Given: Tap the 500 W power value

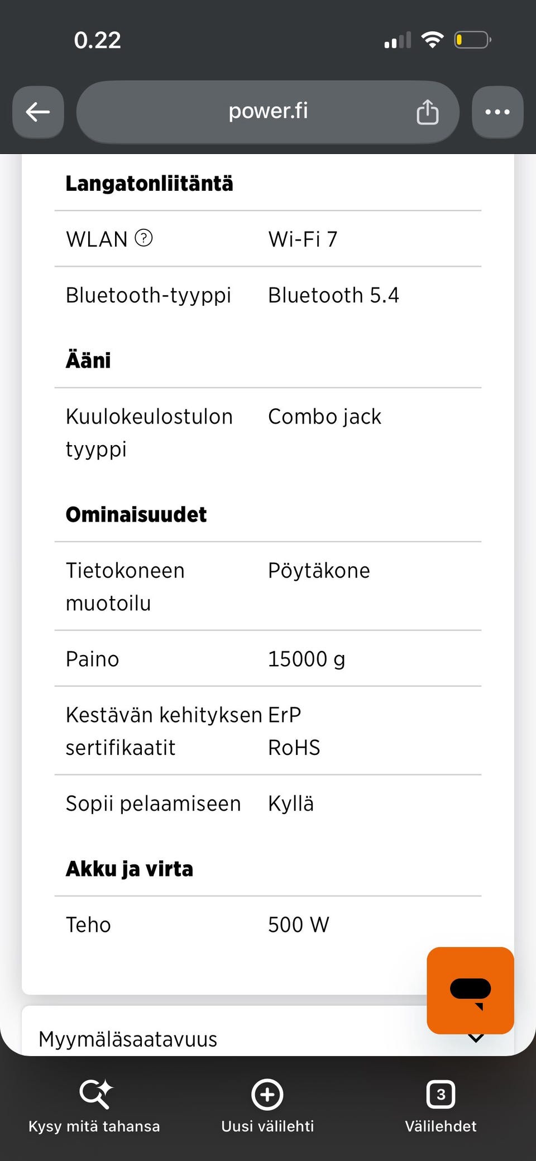Looking at the screenshot, I should tap(299, 924).
